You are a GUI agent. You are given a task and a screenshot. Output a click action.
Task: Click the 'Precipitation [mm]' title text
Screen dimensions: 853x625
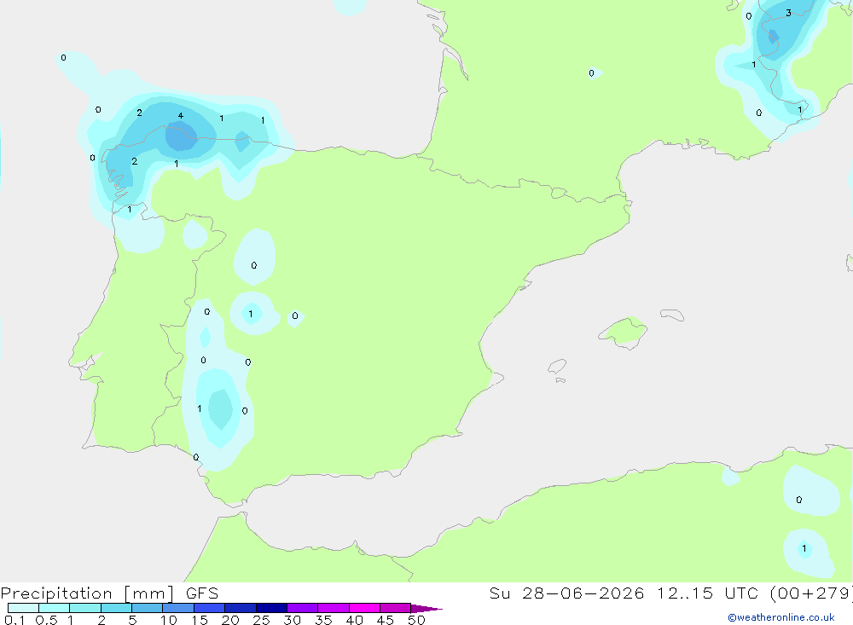[x=87, y=593]
